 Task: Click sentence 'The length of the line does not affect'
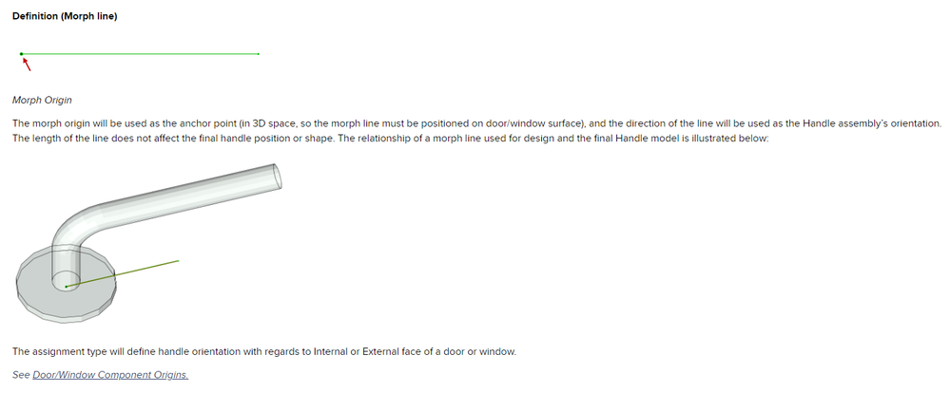click(x=190, y=139)
